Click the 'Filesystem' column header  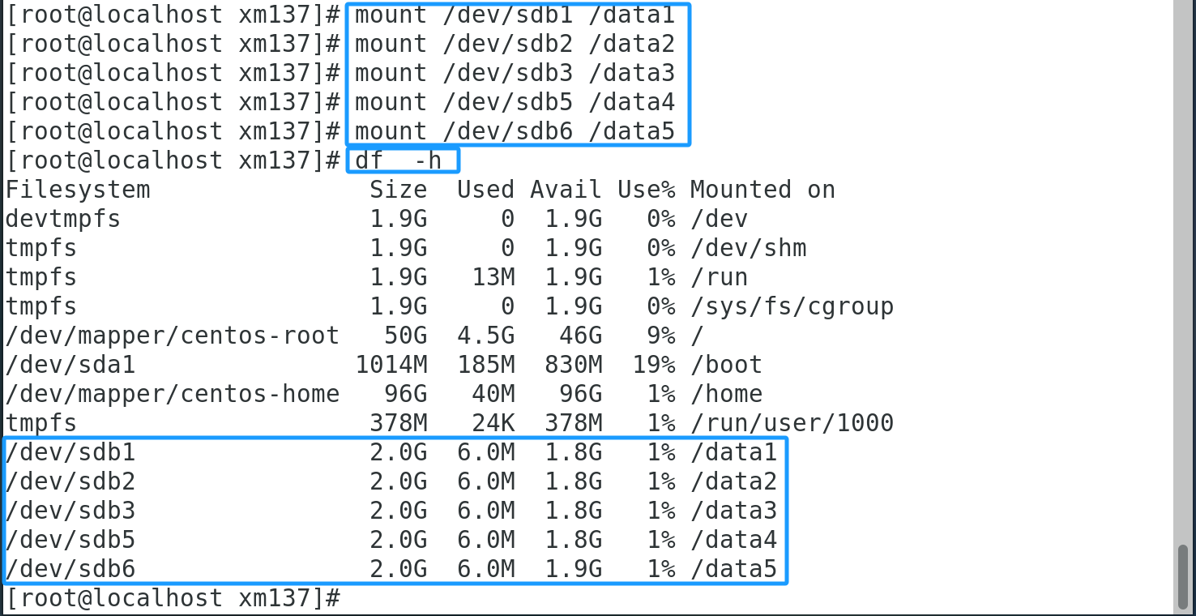78,190
